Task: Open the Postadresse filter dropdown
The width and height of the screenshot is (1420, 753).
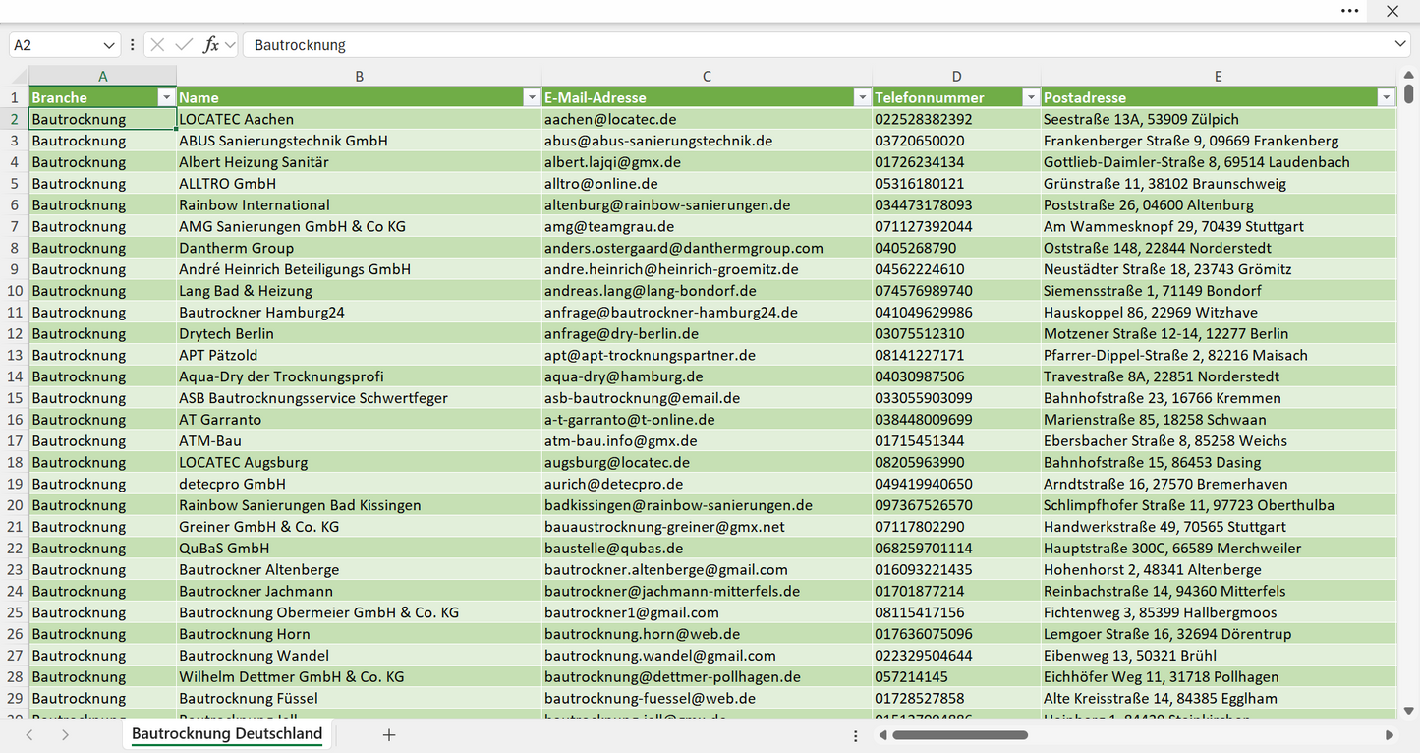Action: (x=1387, y=97)
